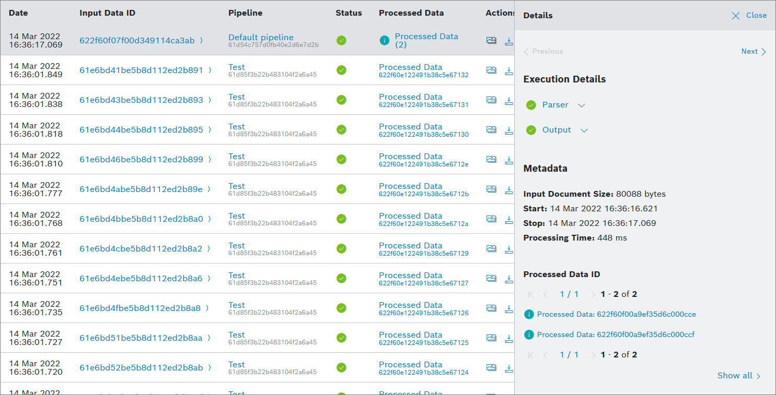The width and height of the screenshot is (776, 395).
Task: Open the Default pipeline link
Action: click(x=261, y=38)
